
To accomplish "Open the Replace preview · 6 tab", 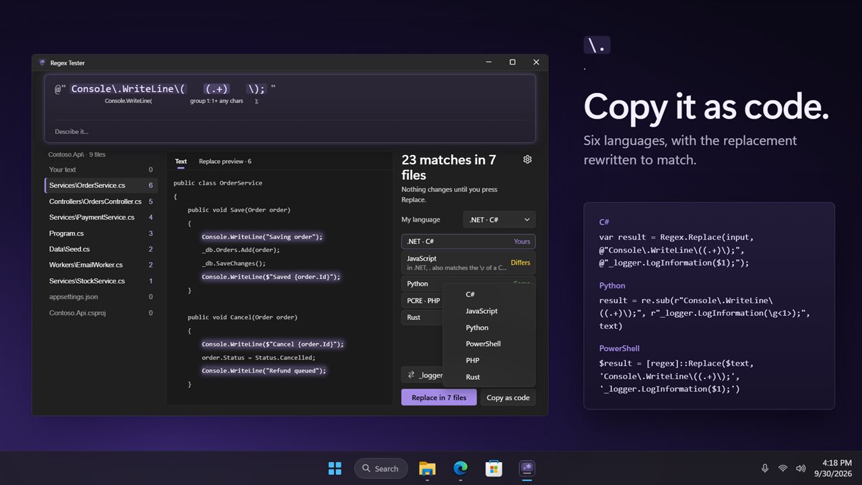I will click(225, 162).
